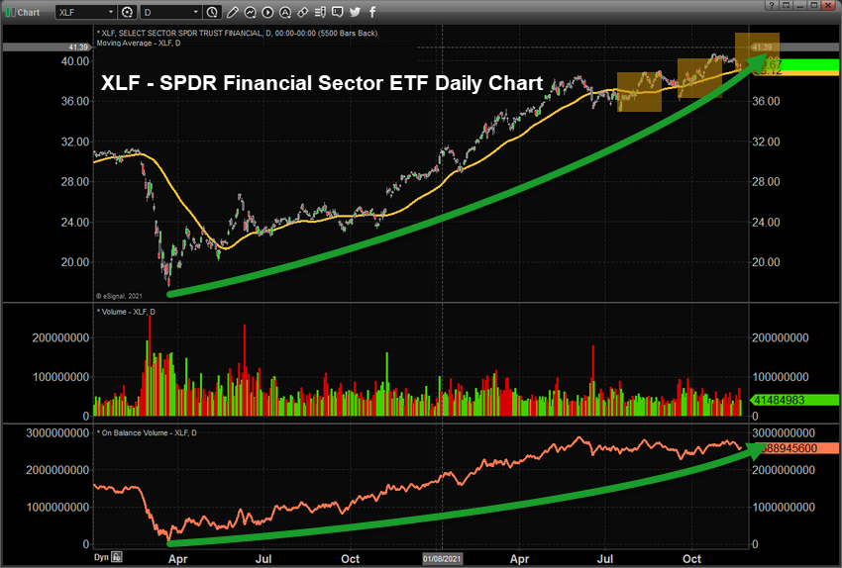Click the 41.39 price marker on left axis
This screenshot has height=568, width=842.
46,47
